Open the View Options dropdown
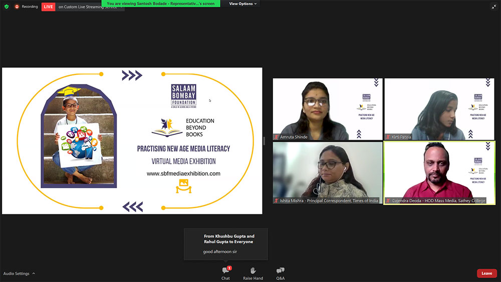The image size is (501, 282). click(243, 4)
